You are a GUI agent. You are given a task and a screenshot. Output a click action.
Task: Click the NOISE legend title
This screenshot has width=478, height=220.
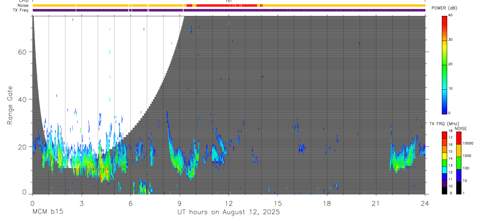click(x=460, y=128)
